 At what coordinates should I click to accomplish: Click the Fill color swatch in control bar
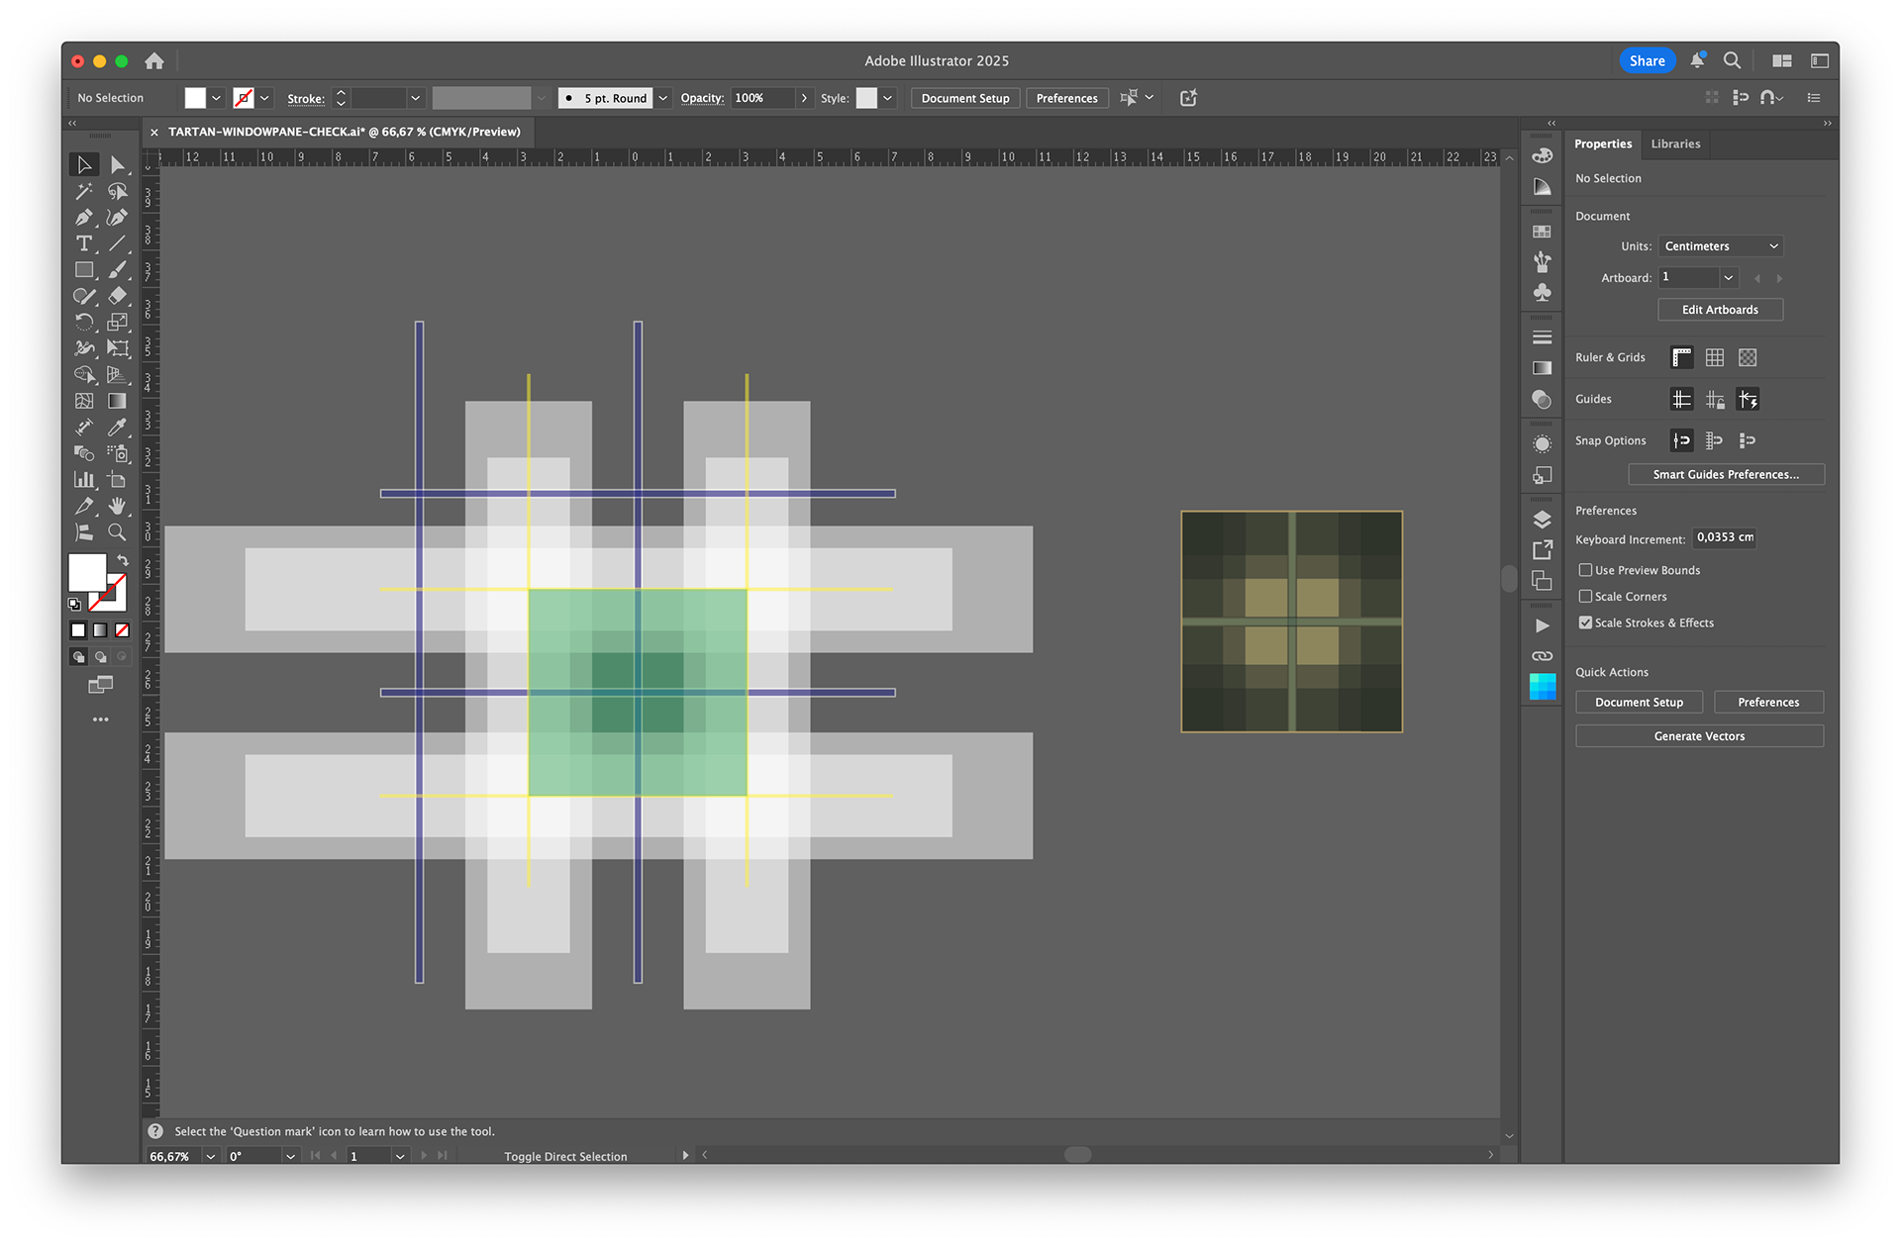coord(195,98)
